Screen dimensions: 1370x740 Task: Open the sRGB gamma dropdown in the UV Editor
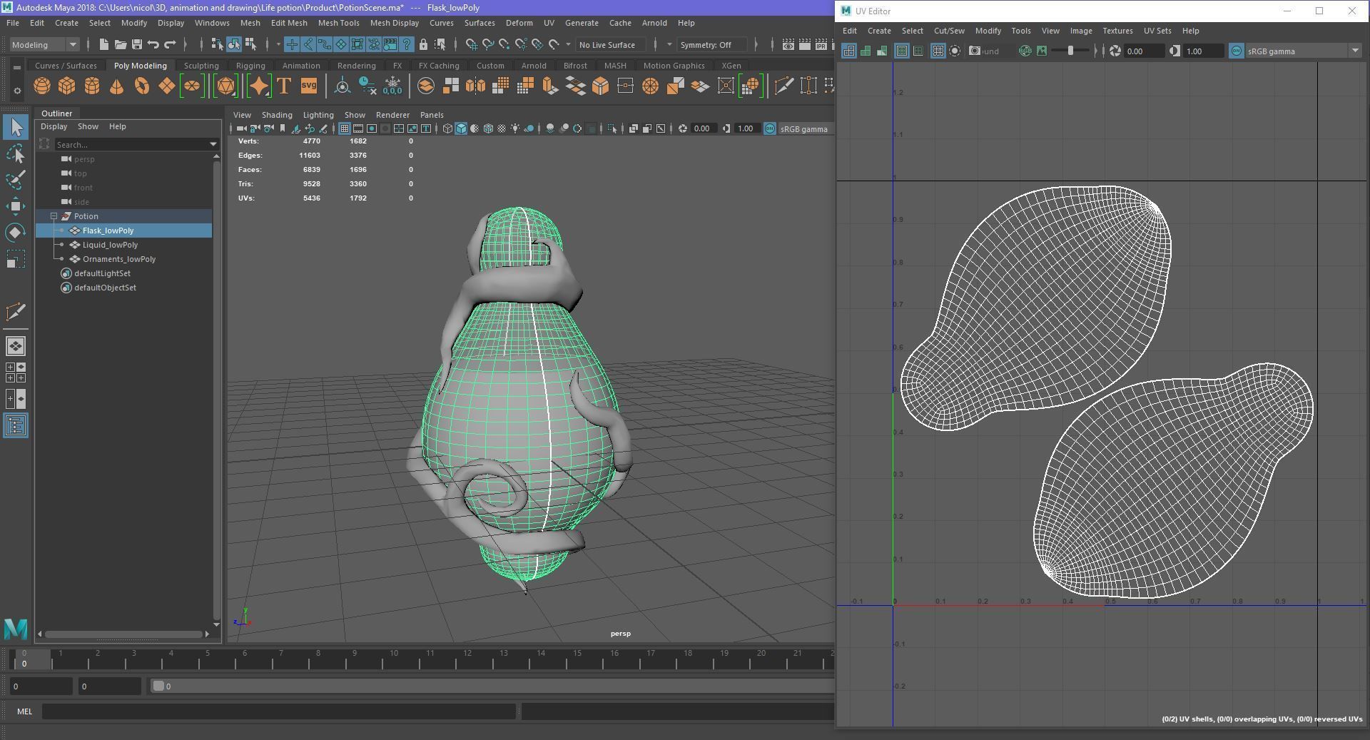1303,51
